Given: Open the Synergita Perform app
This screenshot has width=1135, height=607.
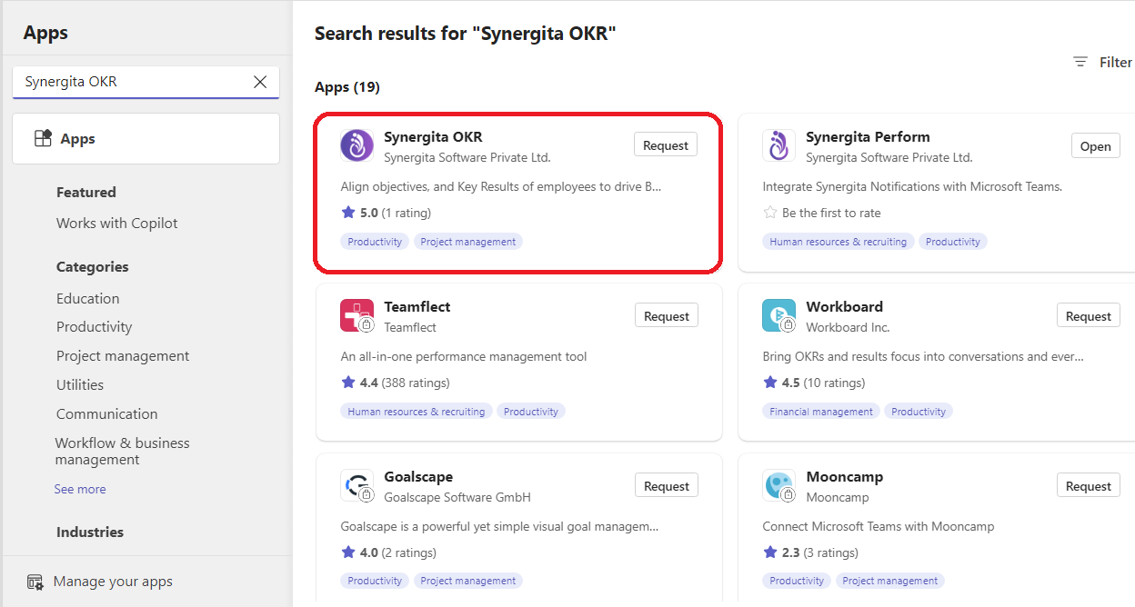Looking at the screenshot, I should (1095, 146).
